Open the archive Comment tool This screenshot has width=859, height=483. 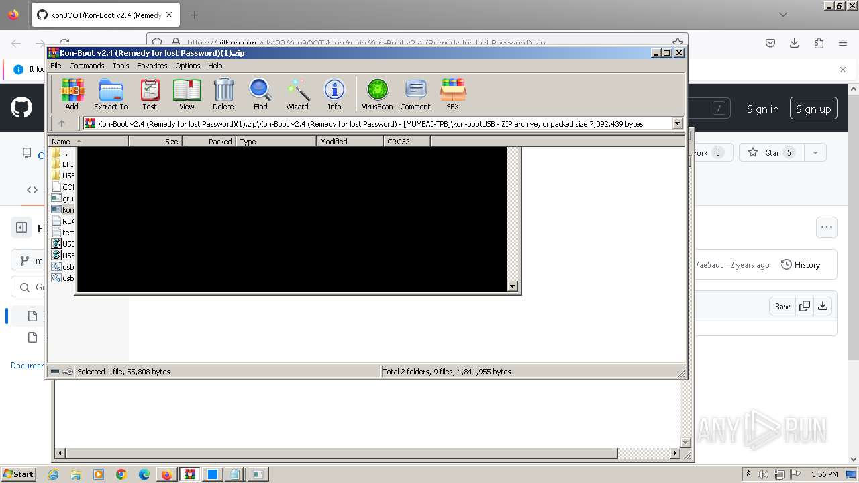click(415, 94)
